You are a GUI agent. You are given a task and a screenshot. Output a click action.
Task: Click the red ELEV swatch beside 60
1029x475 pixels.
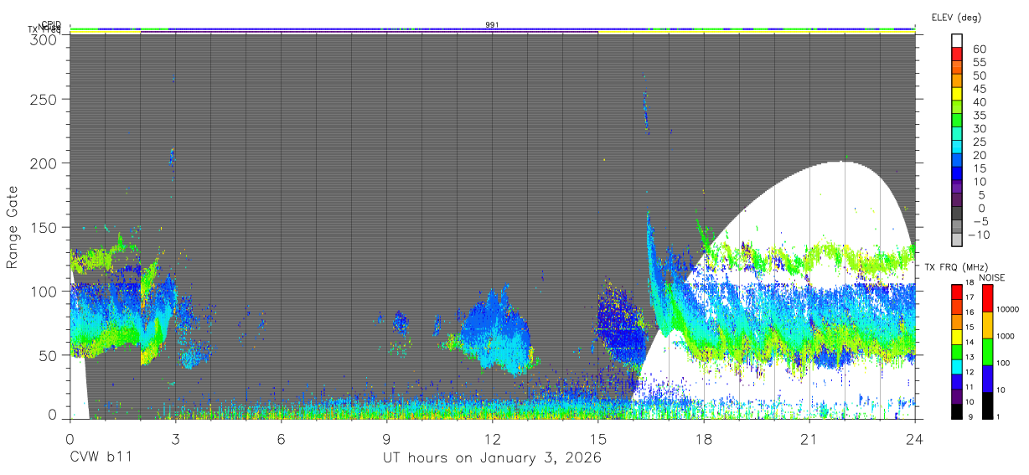click(x=956, y=55)
